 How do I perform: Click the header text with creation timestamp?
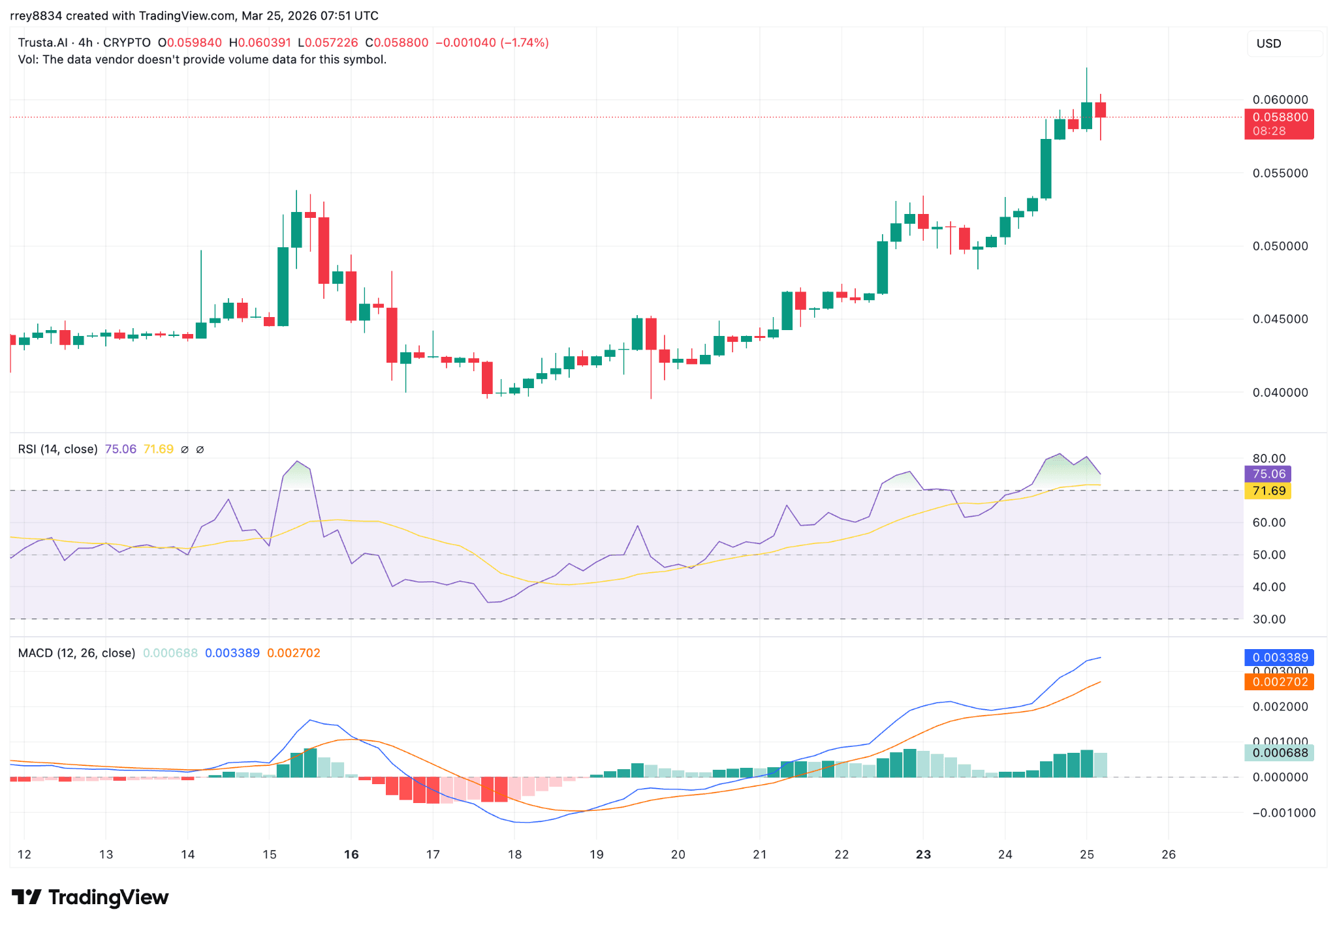pyautogui.click(x=194, y=16)
